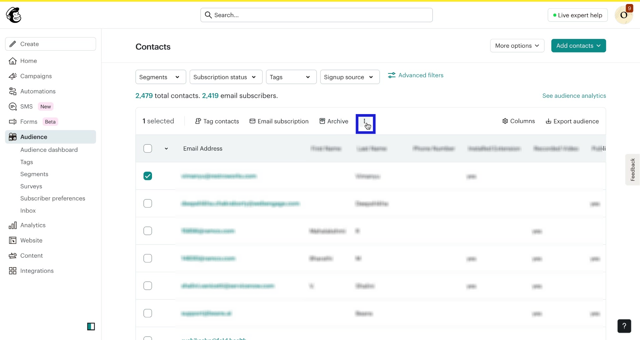Uncheck the first selected contact row
Screen dimensions: 640x340
[148, 176]
